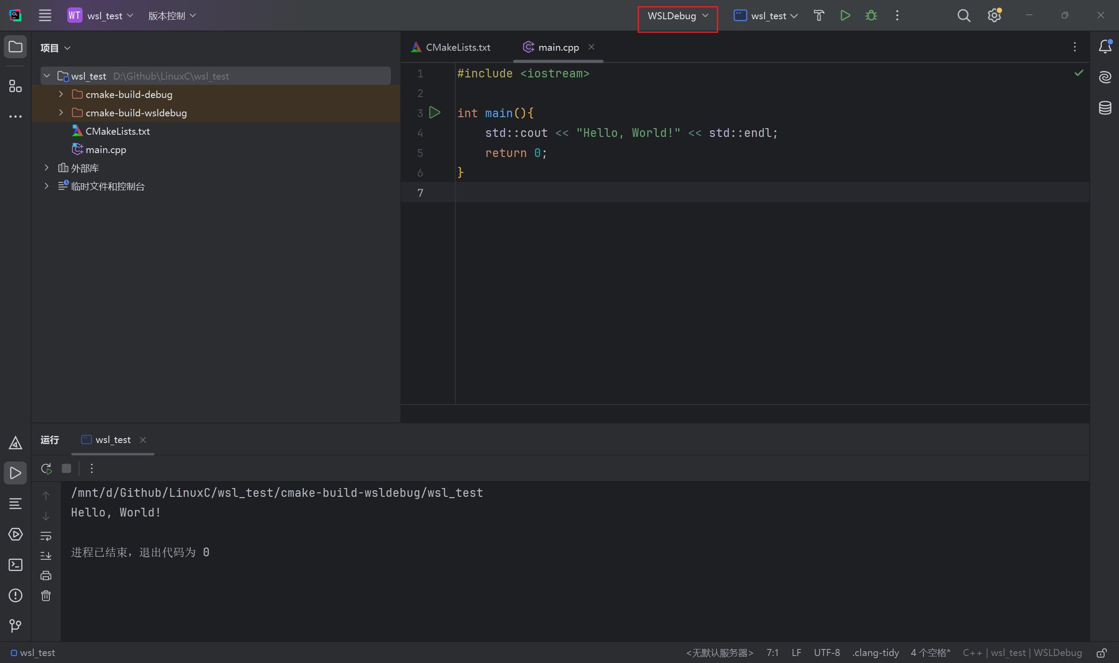Click LF line separator in status bar
This screenshot has height=663, width=1119.
point(796,653)
